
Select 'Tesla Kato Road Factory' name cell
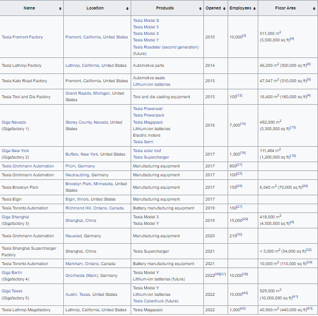coord(32,81)
